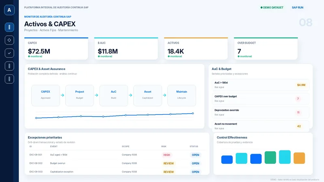This screenshot has width=324, height=182.
Task: Click the 11 badge for Depreciation override
Action: click(x=298, y=112)
